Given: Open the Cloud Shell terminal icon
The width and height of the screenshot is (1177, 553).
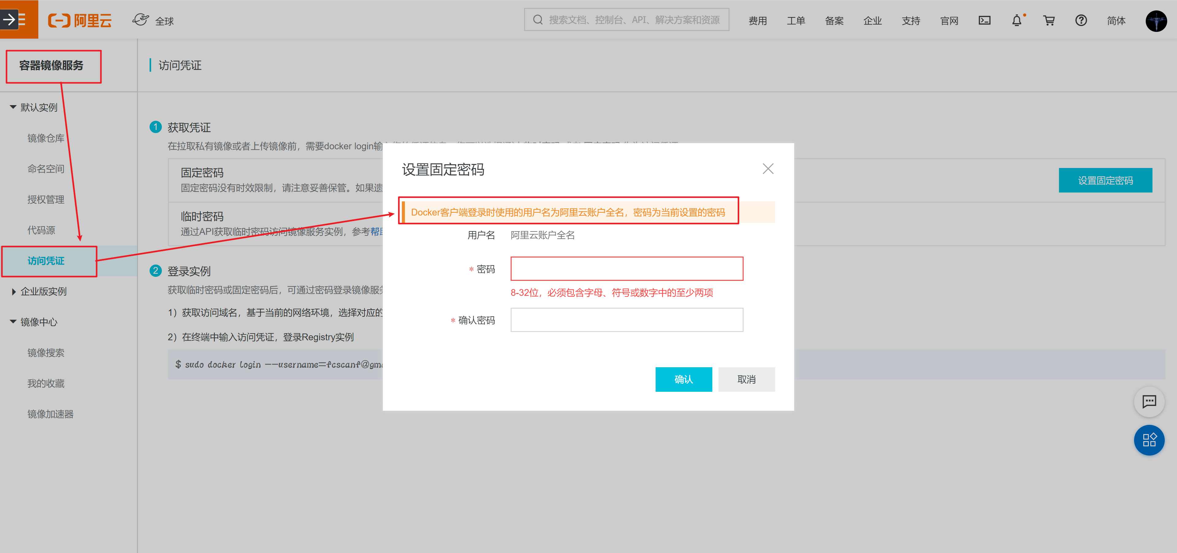Looking at the screenshot, I should tap(984, 21).
